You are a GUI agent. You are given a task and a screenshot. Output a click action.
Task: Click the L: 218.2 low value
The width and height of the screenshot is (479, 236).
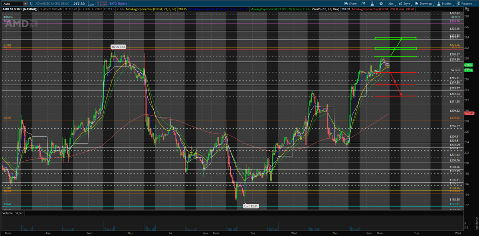pos(97,9)
